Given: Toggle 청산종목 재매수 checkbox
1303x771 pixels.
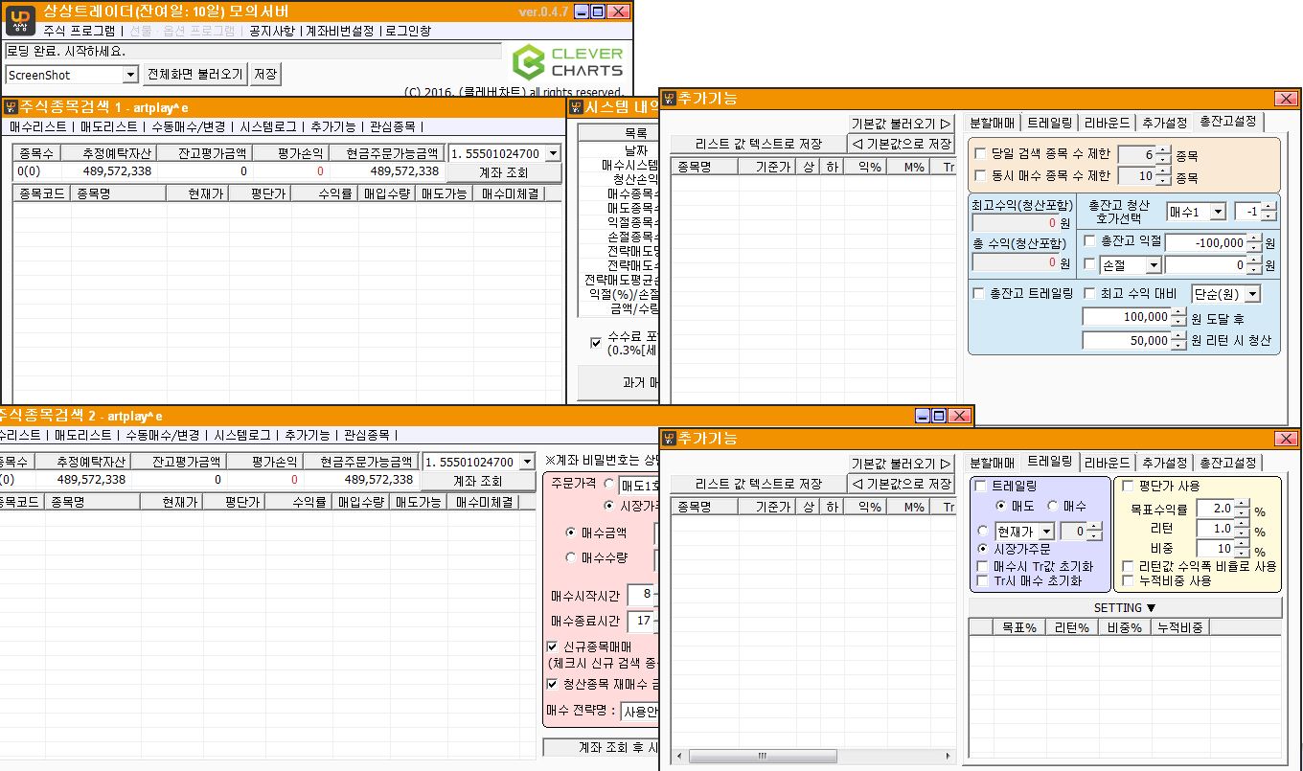Looking at the screenshot, I should coord(552,684).
